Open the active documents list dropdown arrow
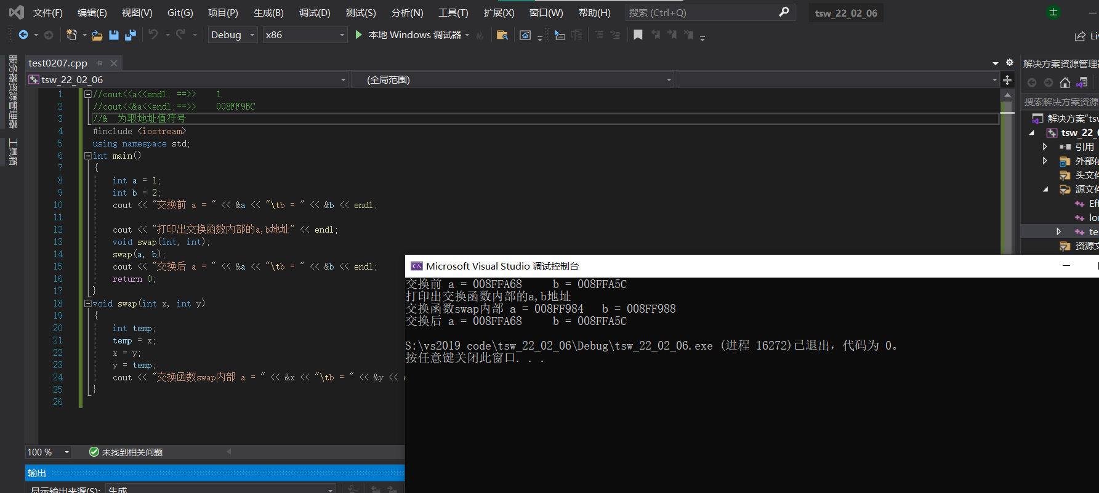1099x493 pixels. [x=996, y=63]
